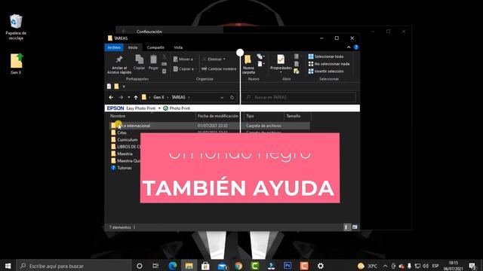Select the Inicio ribbon tab

133,47
